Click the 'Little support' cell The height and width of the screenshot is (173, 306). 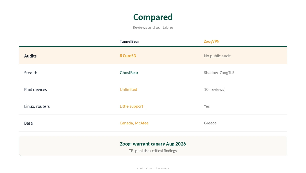(132, 106)
